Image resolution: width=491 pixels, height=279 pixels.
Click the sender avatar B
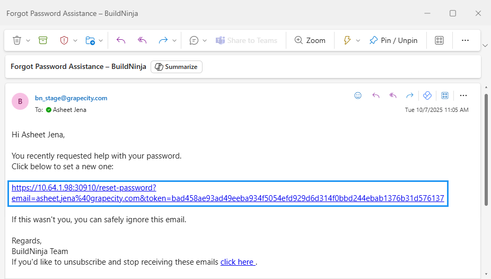pos(20,101)
